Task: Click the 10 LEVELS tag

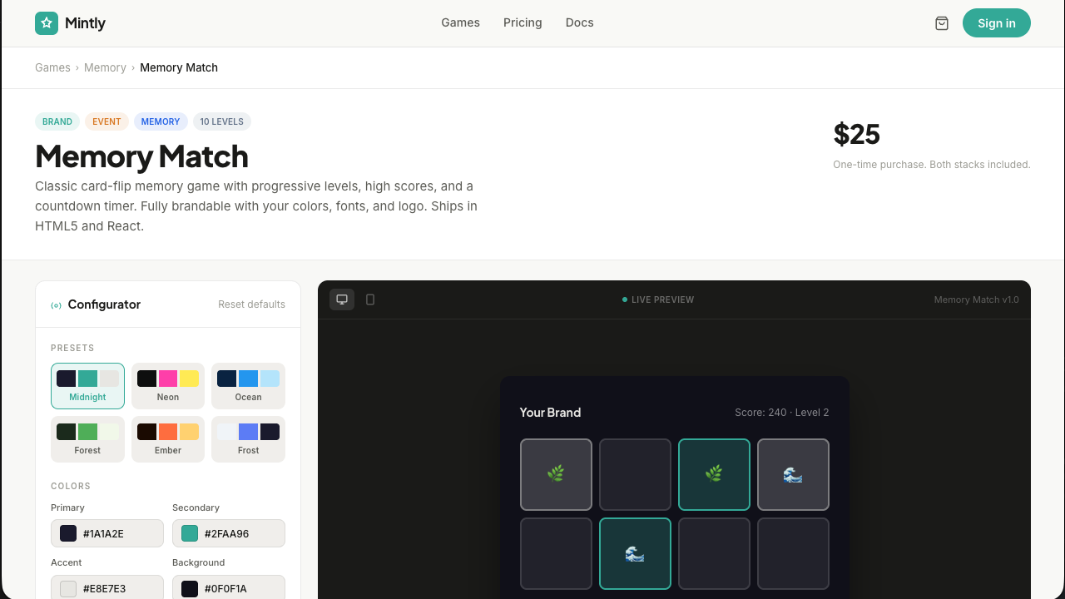Action: click(221, 121)
